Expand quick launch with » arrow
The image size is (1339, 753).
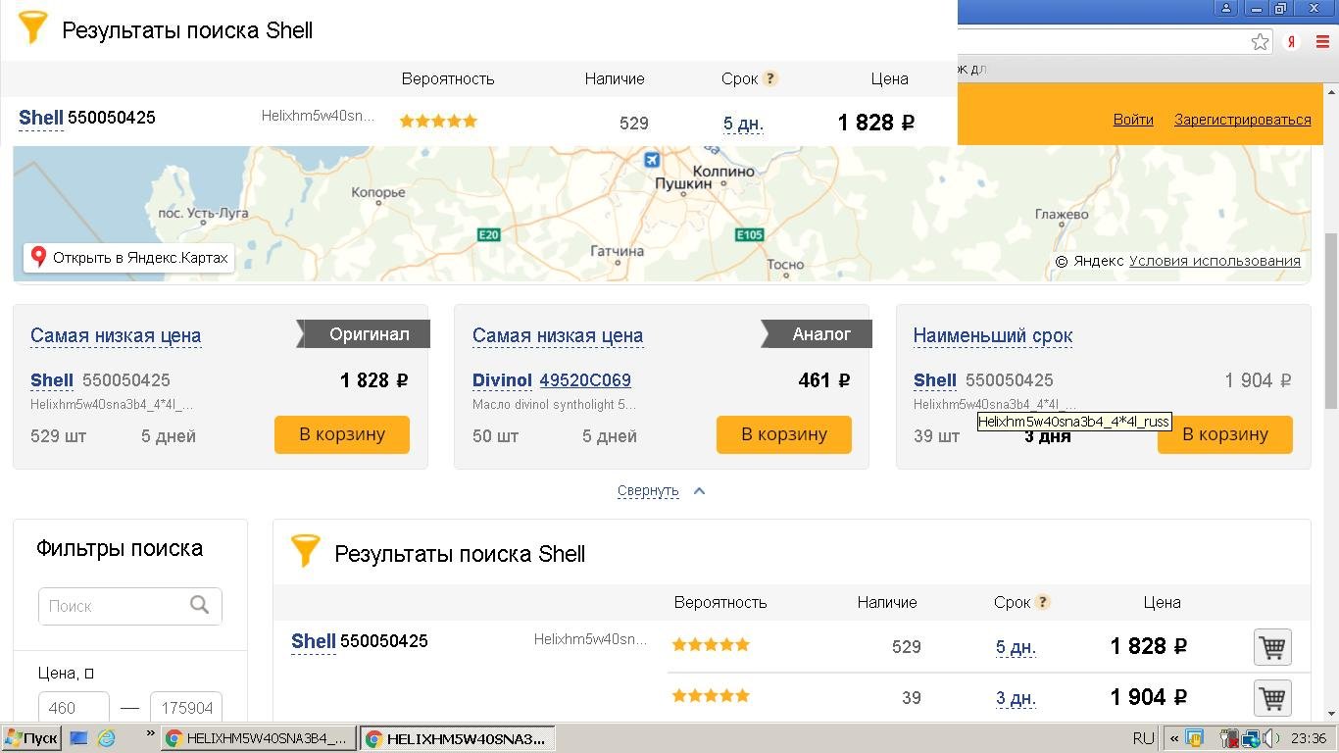[150, 733]
